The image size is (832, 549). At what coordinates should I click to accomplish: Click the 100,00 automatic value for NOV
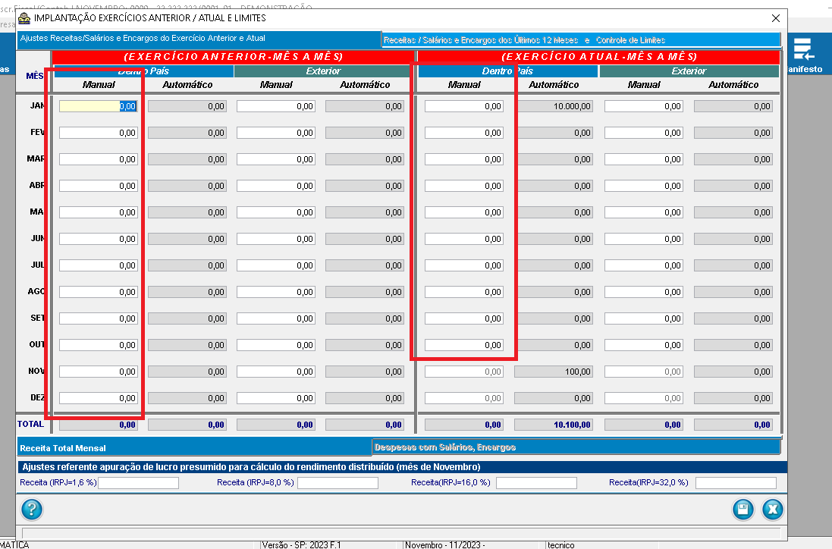pyautogui.click(x=554, y=372)
